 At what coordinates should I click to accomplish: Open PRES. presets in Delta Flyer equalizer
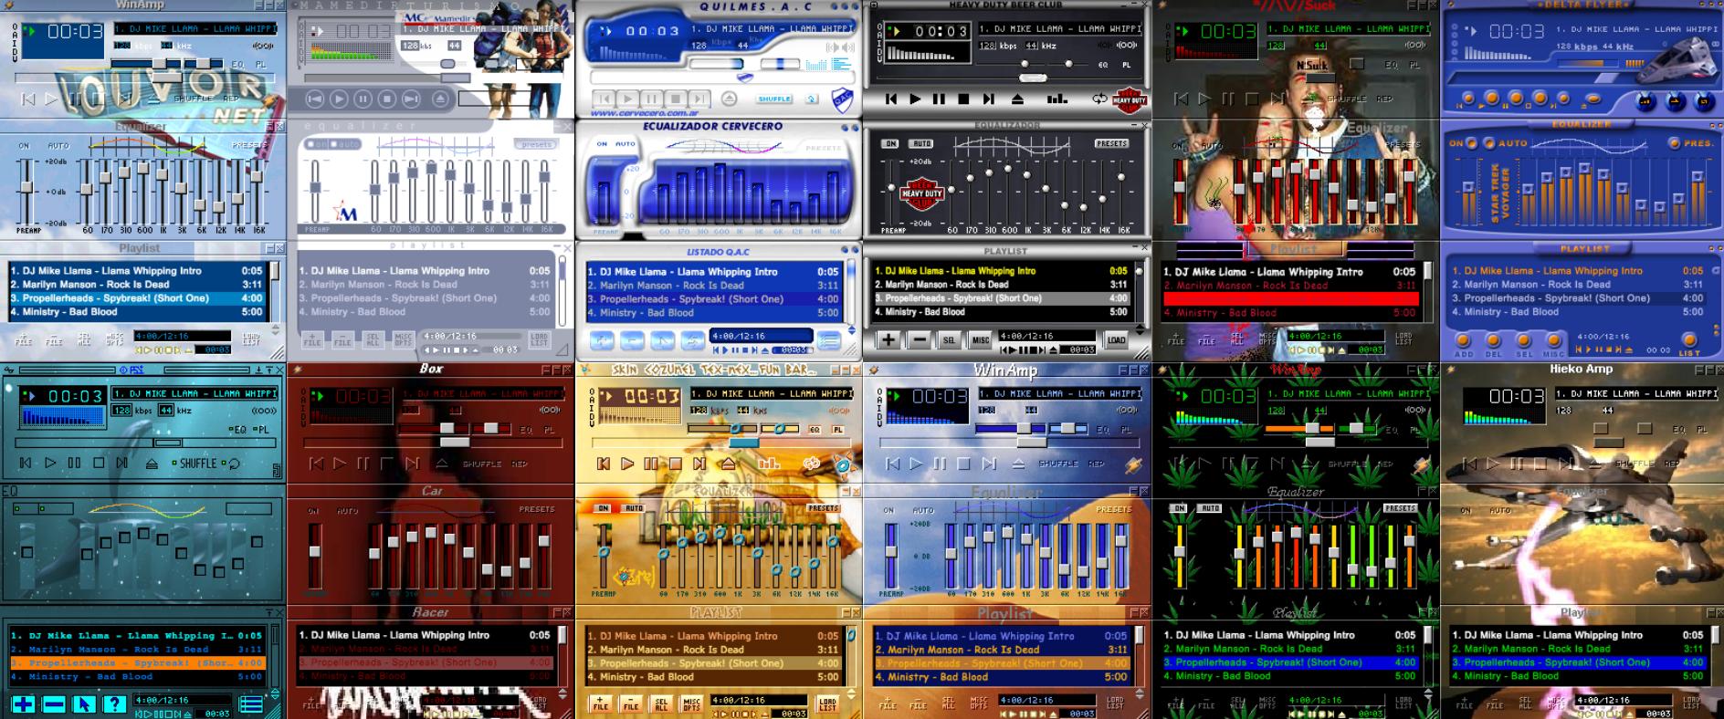coord(1692,143)
